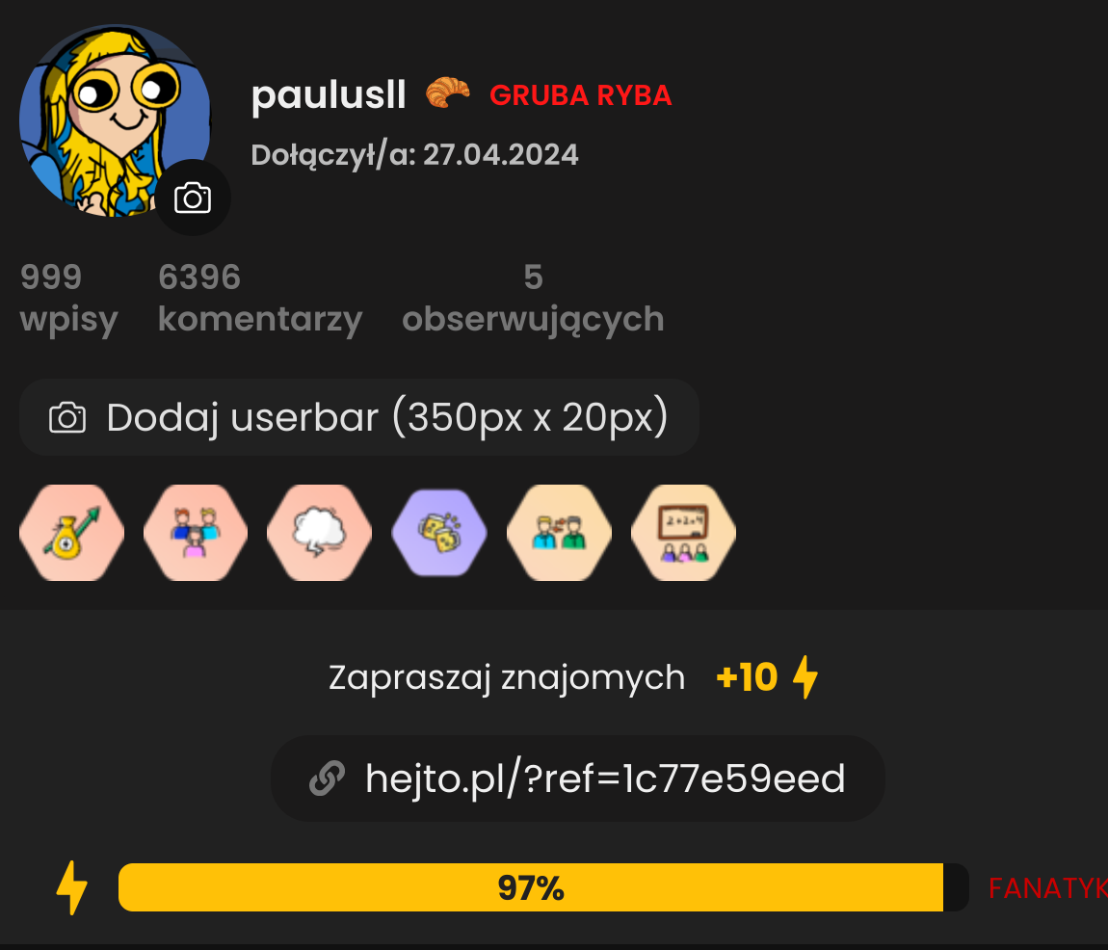Open the 6396 komentarzy stat
1108x950 pixels.
point(260,298)
